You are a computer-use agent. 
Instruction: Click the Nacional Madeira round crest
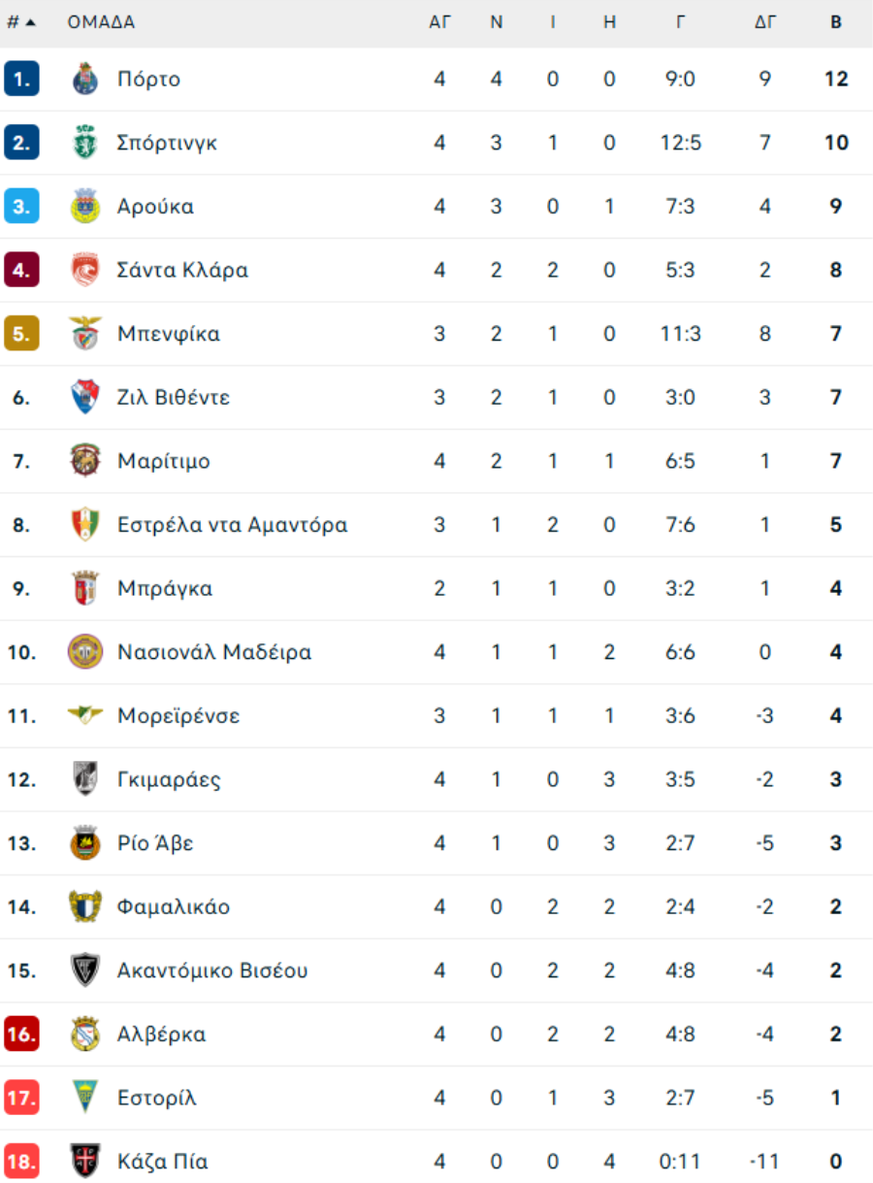tap(85, 652)
